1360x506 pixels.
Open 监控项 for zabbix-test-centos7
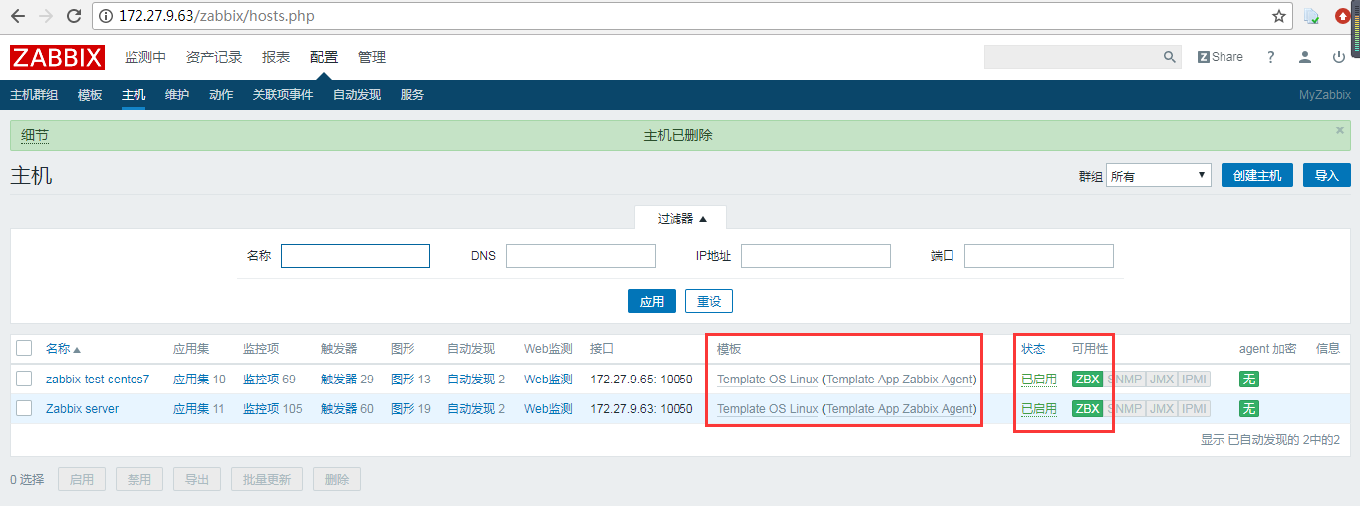[x=261, y=379]
